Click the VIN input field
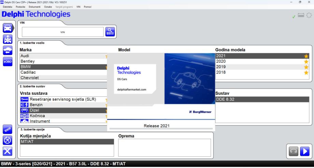 coord(62,32)
